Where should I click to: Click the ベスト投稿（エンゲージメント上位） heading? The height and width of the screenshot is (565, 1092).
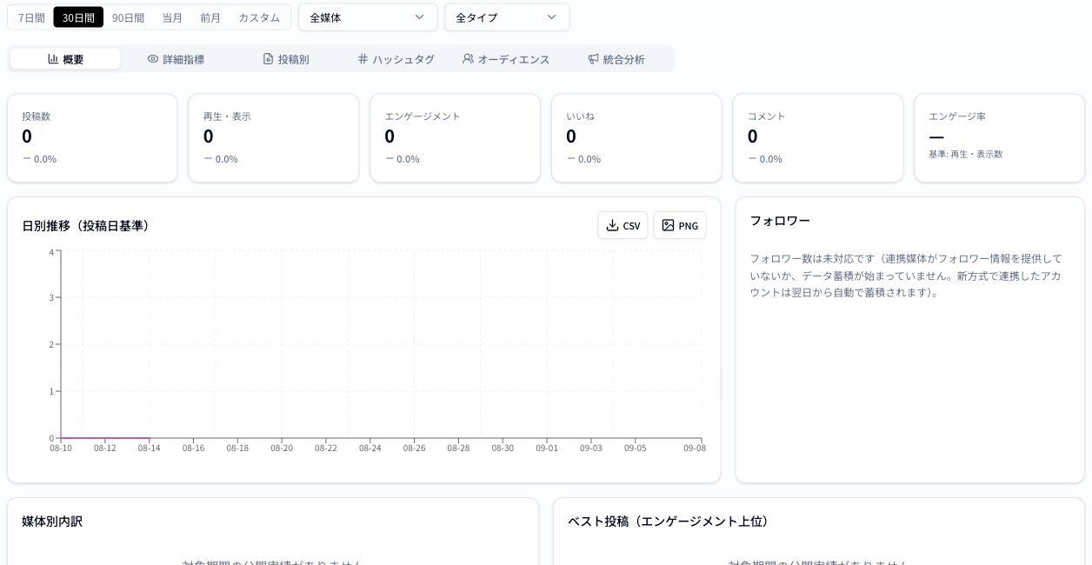coord(669,522)
